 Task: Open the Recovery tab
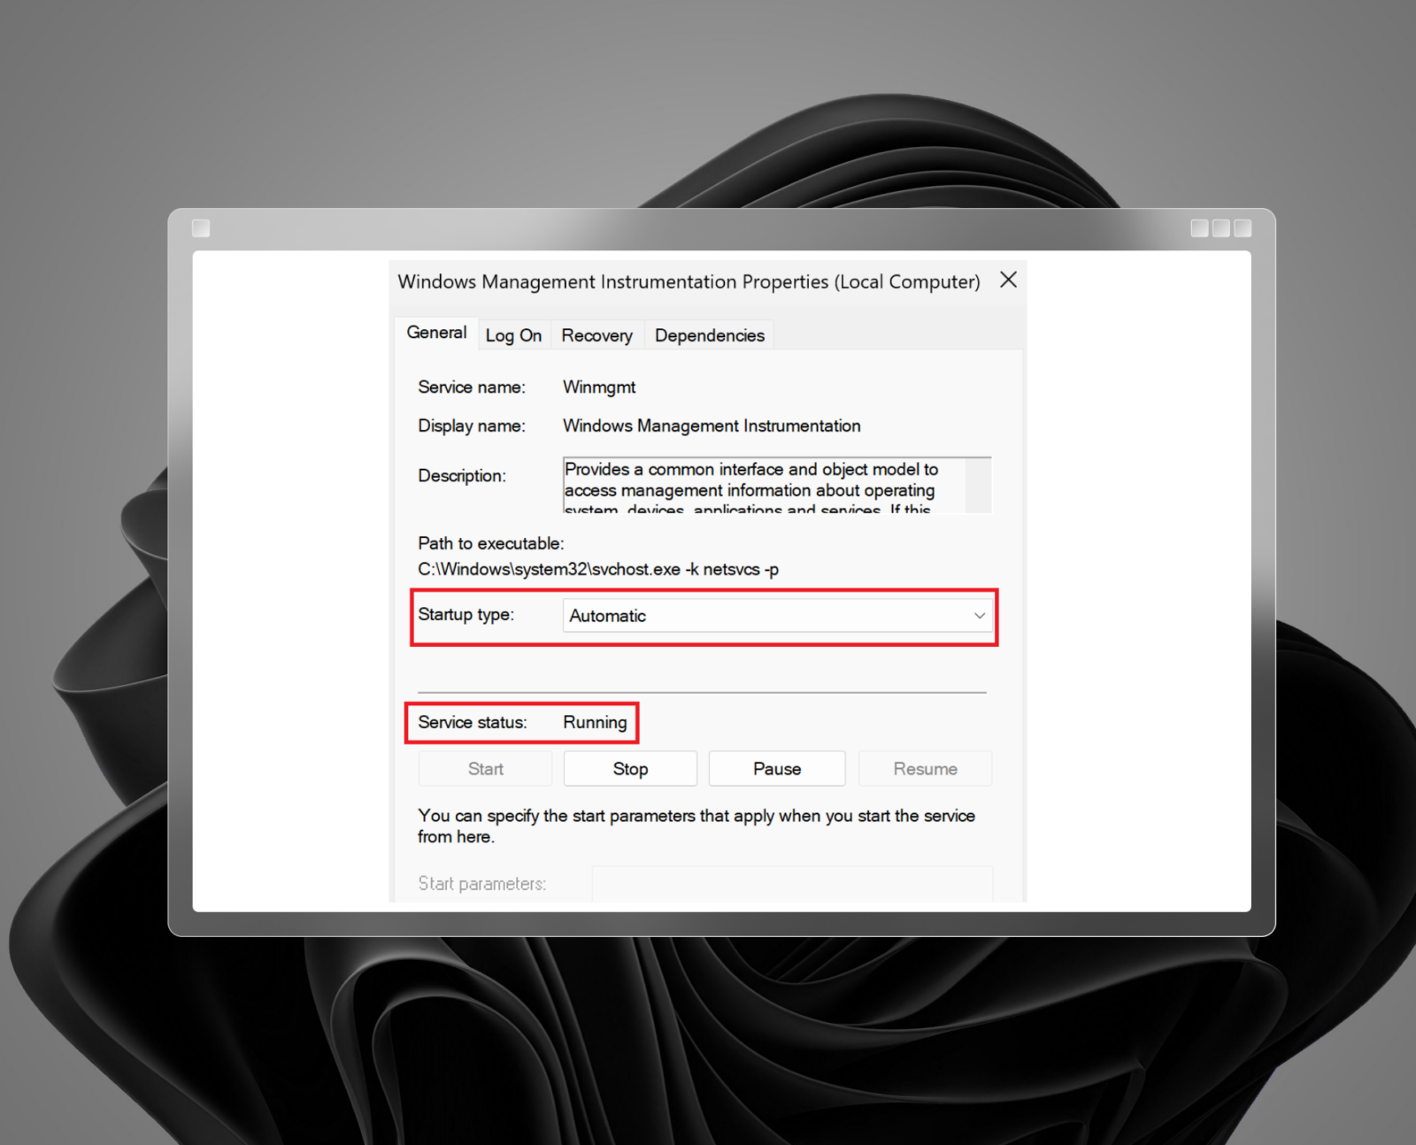coord(597,334)
